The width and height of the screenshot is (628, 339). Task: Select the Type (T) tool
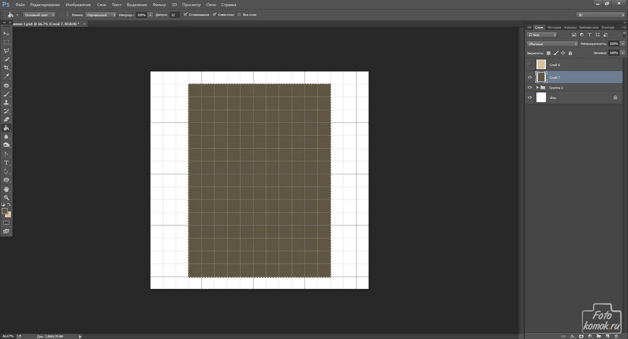point(7,163)
